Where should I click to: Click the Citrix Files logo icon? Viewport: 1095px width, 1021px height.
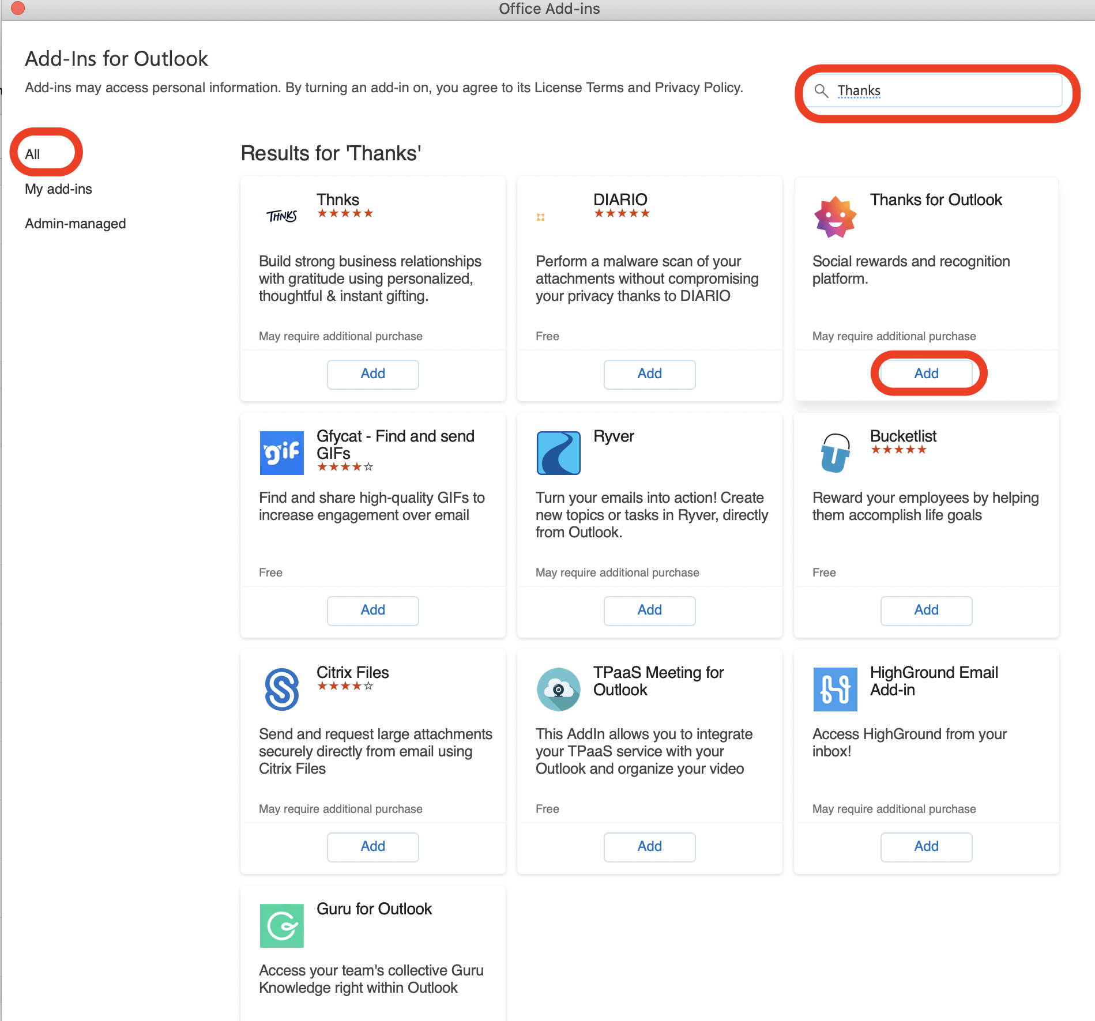281,689
